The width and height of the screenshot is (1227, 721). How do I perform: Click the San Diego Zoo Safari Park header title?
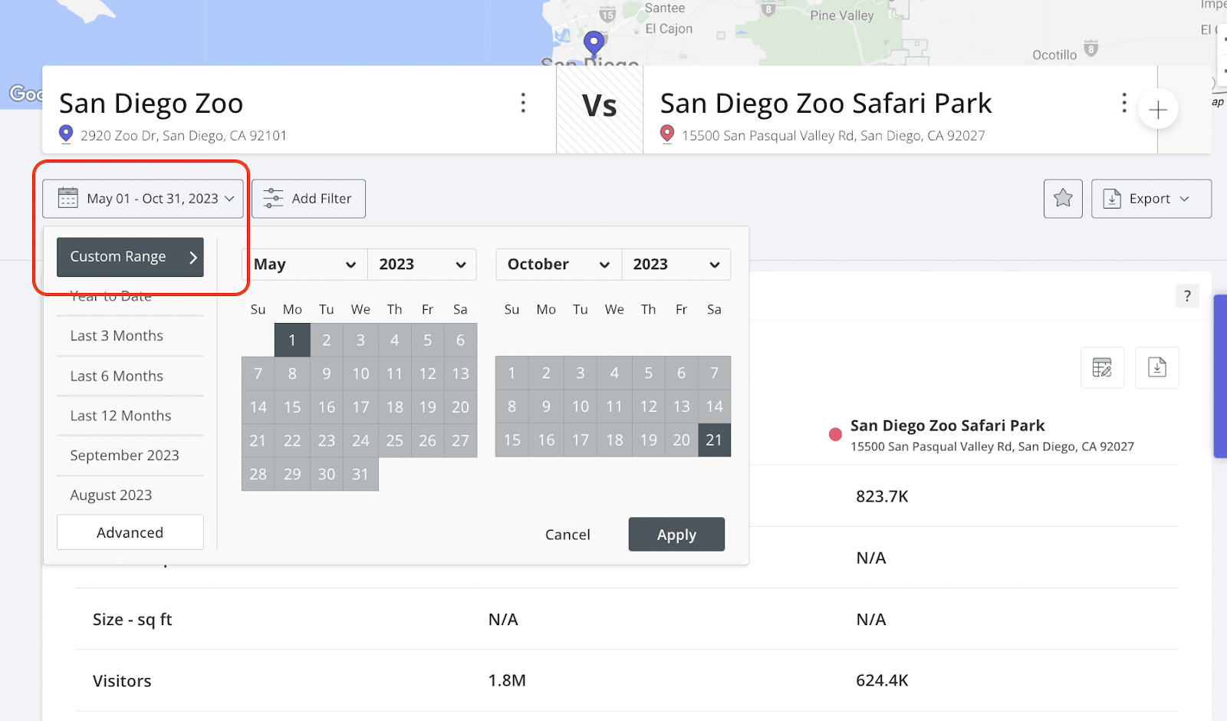click(826, 104)
